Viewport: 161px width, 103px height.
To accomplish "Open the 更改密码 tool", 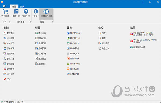I will 104,43.
